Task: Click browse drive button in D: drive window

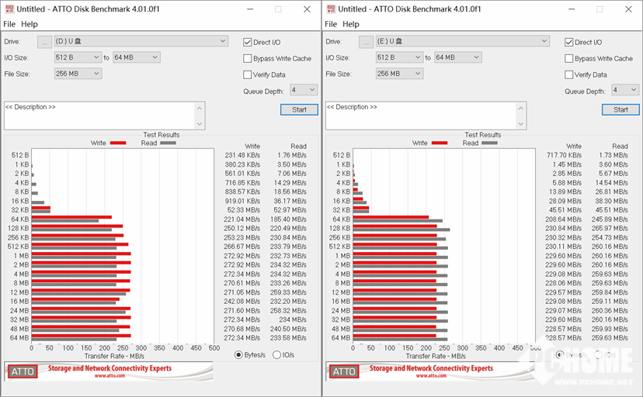Action: pyautogui.click(x=45, y=42)
